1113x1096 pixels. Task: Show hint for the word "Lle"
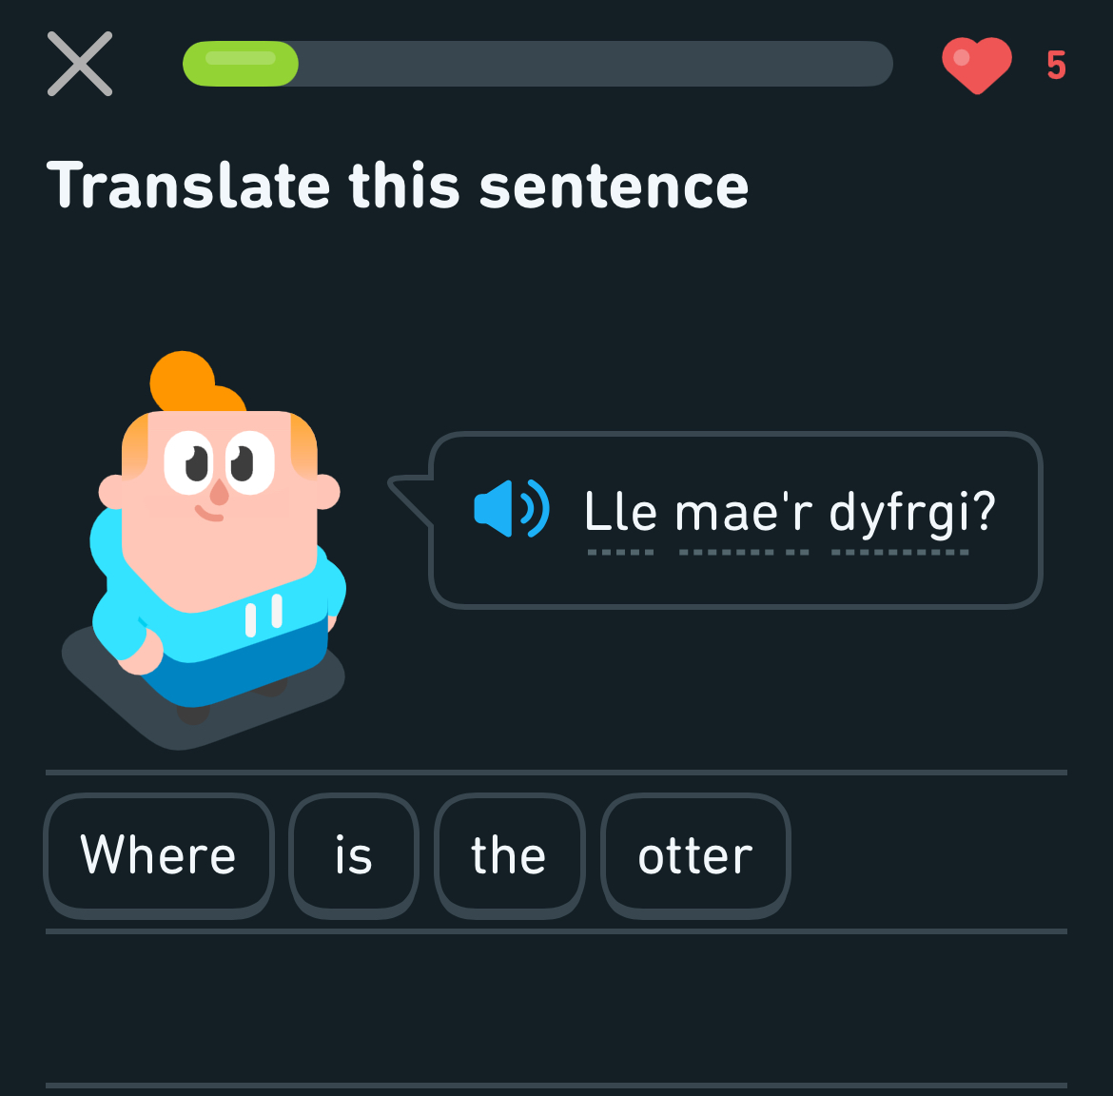(x=620, y=513)
